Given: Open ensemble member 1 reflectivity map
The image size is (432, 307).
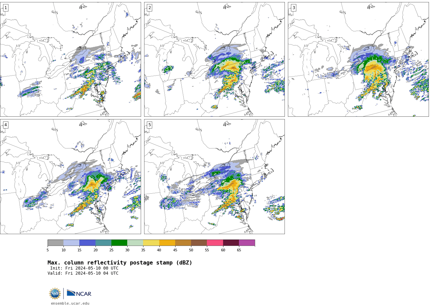Looking at the screenshot, I should [x=70, y=59].
